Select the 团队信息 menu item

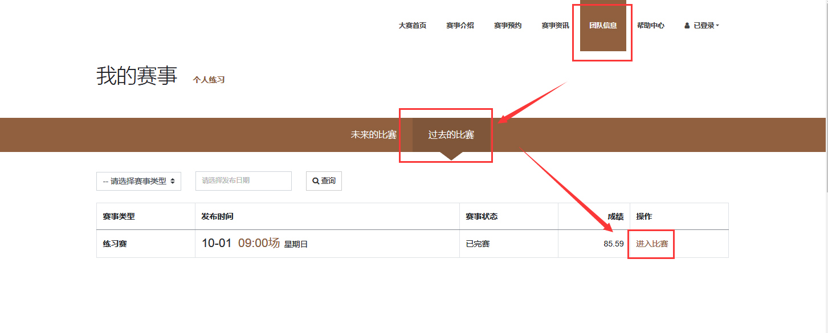(x=603, y=26)
